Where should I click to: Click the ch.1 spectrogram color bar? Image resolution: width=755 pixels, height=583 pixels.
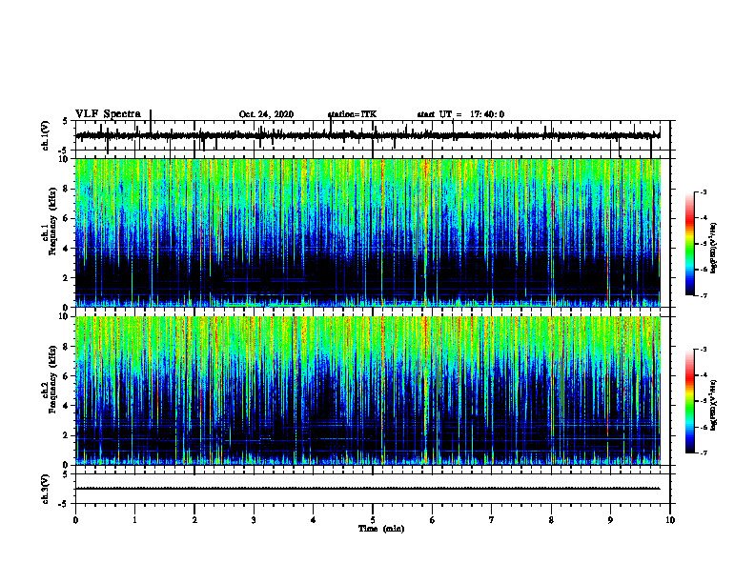(x=689, y=244)
